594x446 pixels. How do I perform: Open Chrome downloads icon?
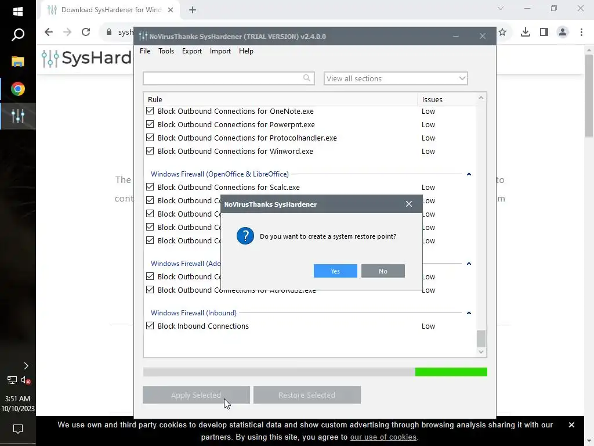[526, 32]
